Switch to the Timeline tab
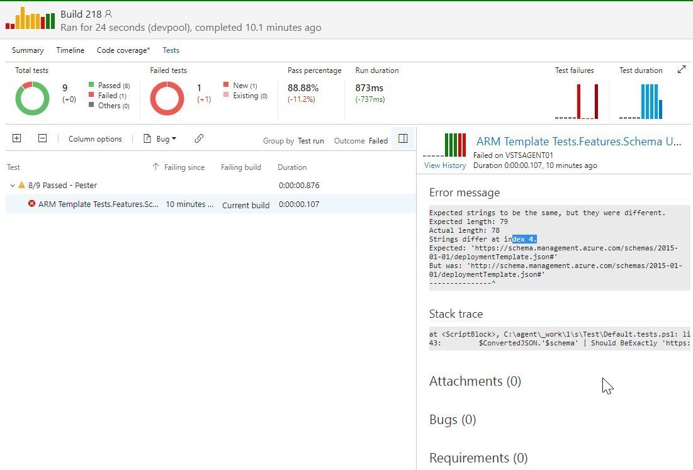The height and width of the screenshot is (470, 693). pyautogui.click(x=69, y=50)
